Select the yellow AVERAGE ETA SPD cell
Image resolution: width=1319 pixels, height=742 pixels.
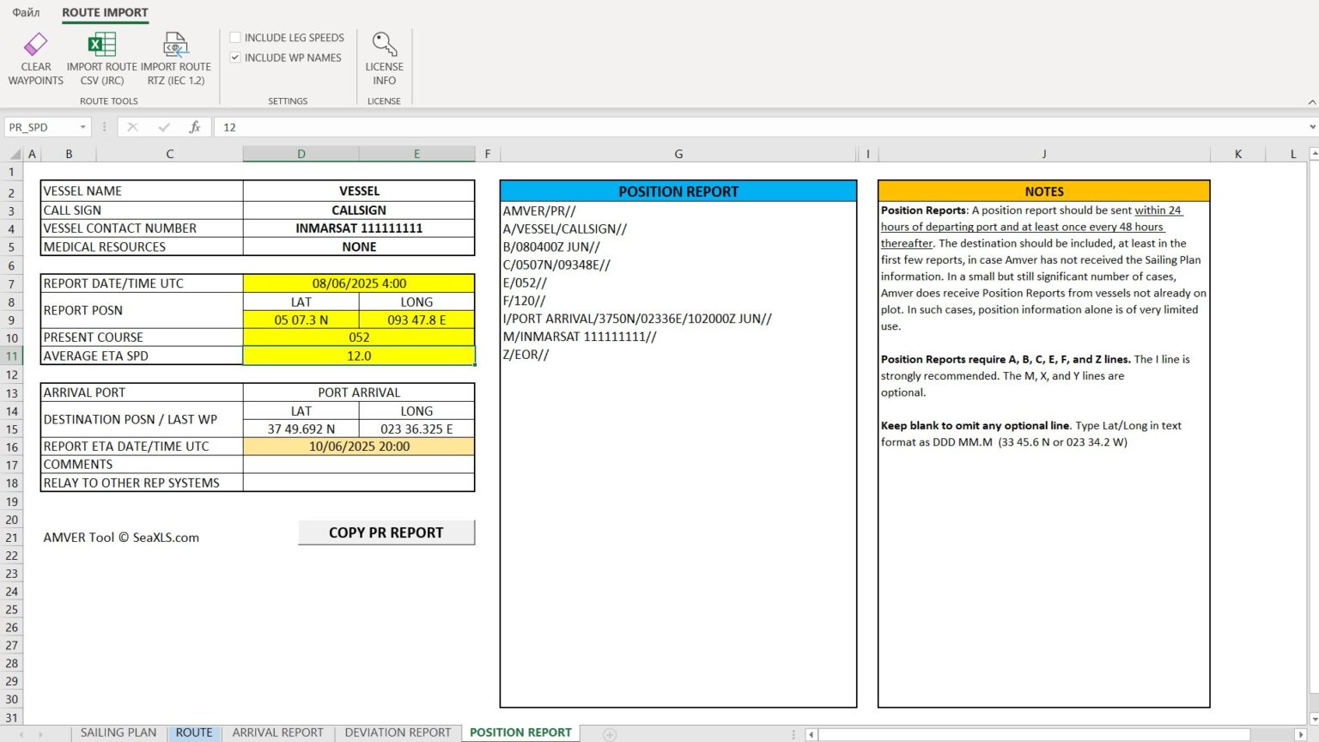(358, 356)
